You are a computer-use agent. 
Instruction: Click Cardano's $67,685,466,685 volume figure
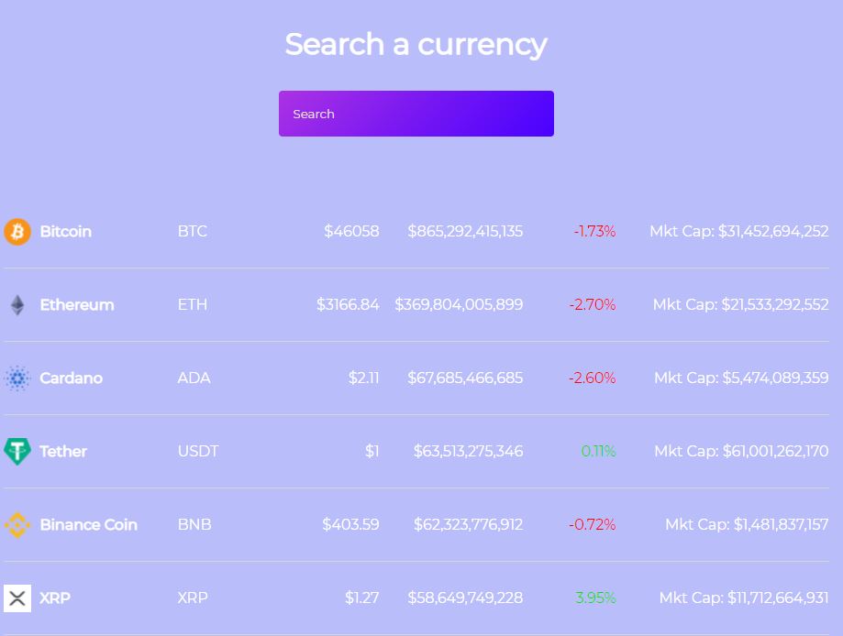pyautogui.click(x=465, y=378)
